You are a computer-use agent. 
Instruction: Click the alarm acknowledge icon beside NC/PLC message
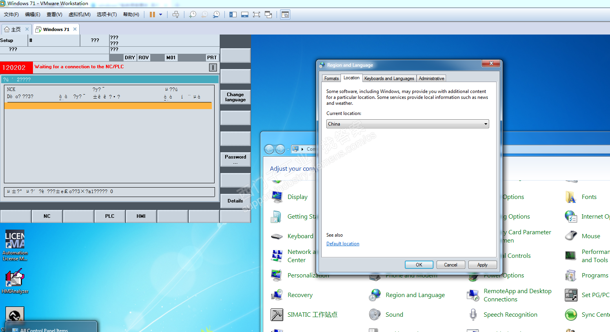(x=213, y=67)
